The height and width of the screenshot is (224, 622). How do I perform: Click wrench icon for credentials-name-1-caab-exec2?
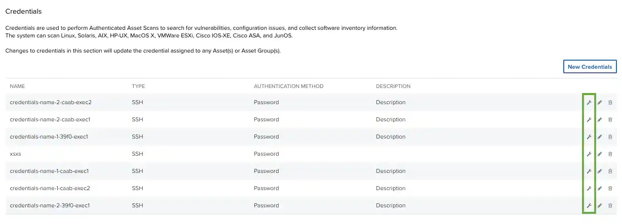(589, 189)
